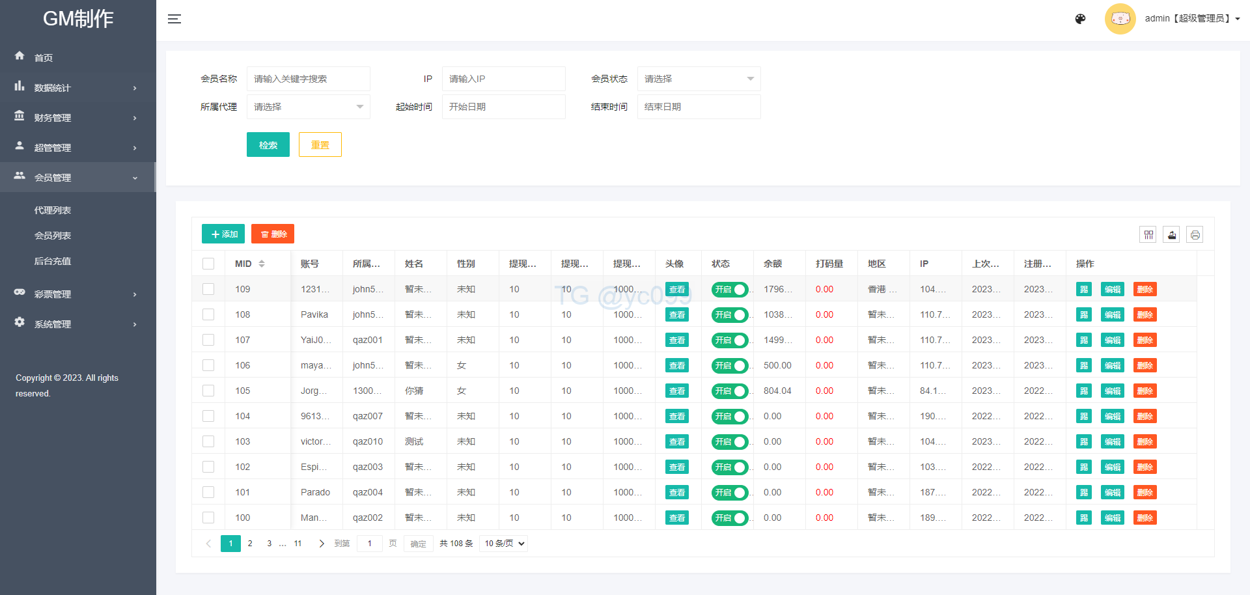The height and width of the screenshot is (595, 1250).
Task: Click the admin avatar picture
Action: pos(1120,19)
